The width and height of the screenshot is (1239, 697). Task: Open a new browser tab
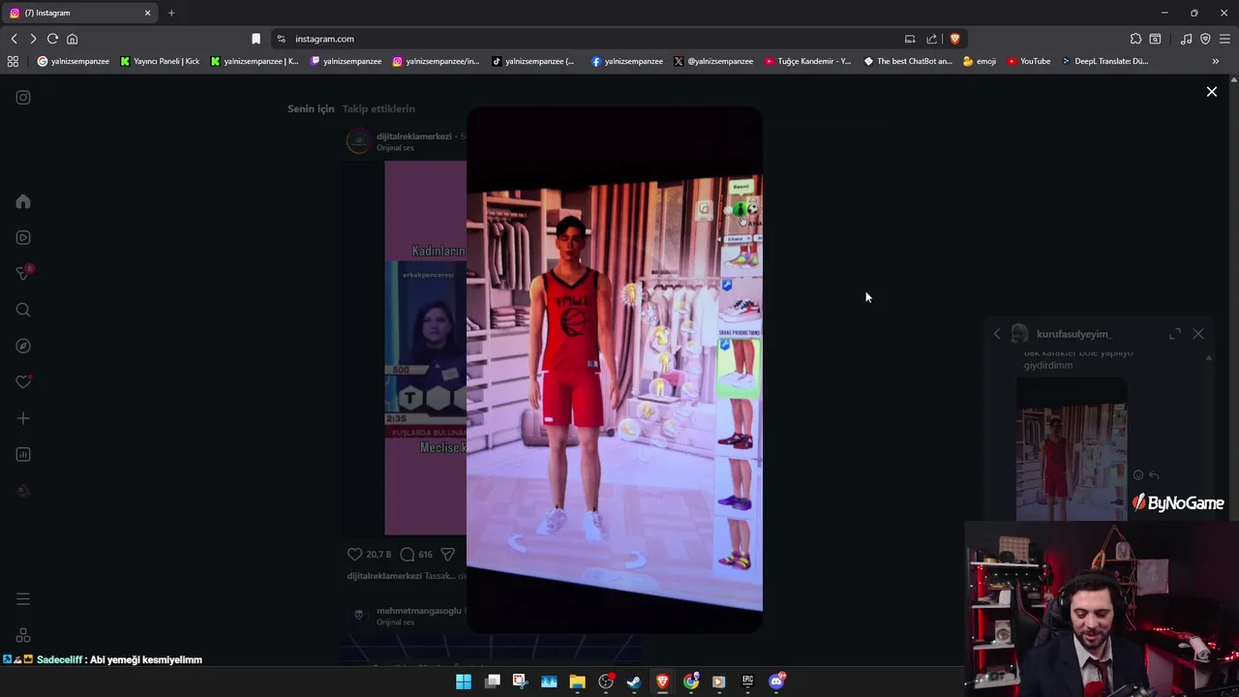click(x=171, y=13)
